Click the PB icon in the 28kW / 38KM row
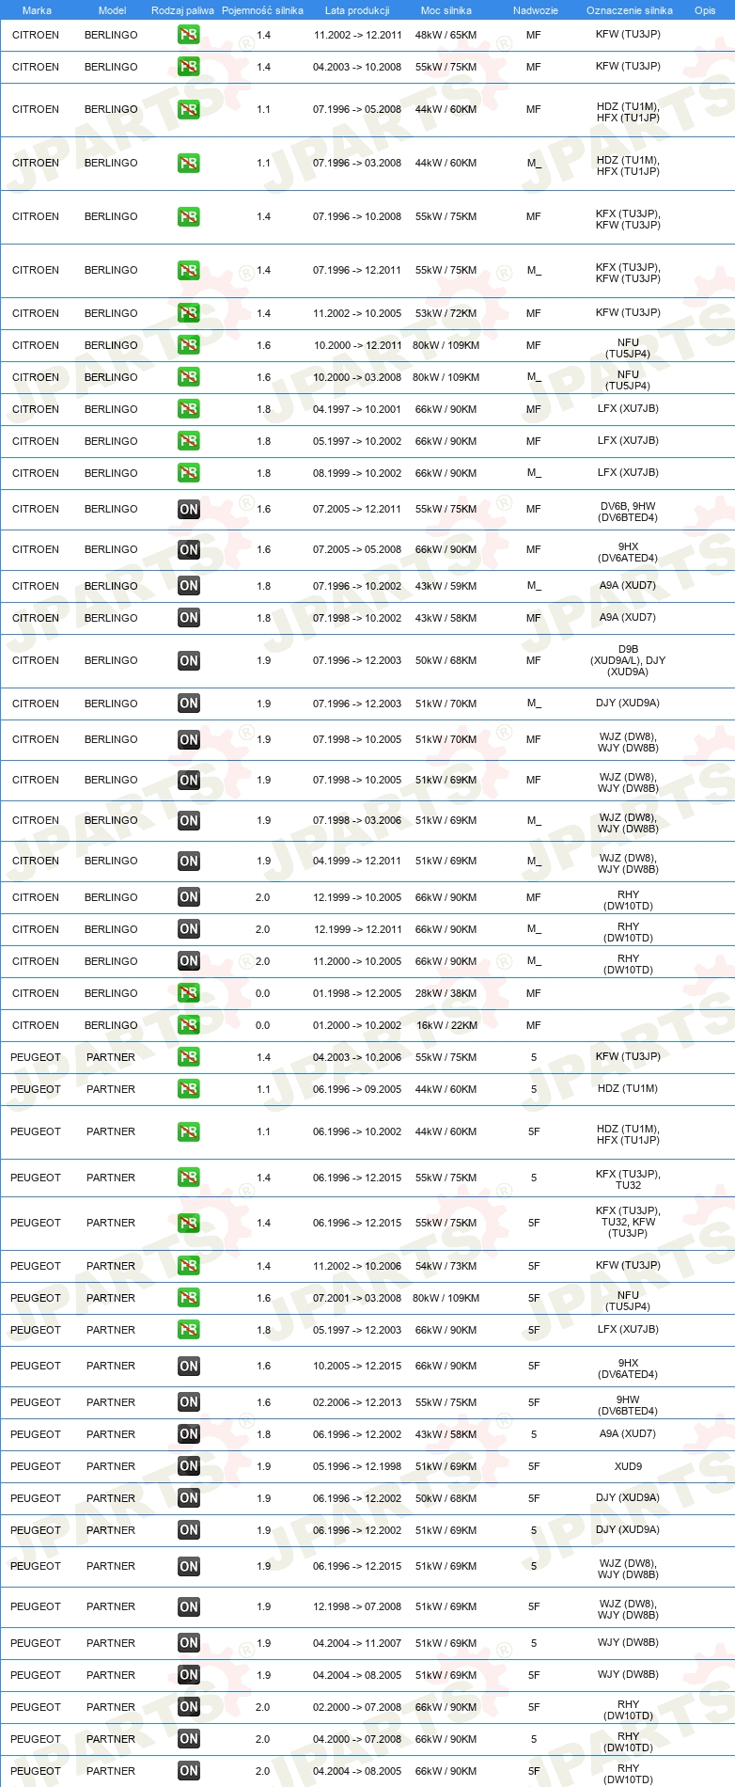735x1787 pixels. [189, 993]
